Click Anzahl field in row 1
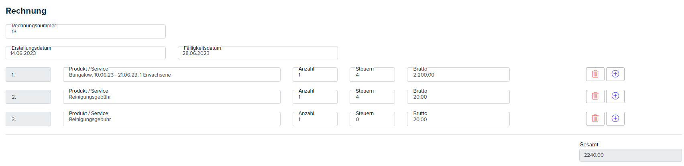684x166 pixels. click(x=315, y=75)
